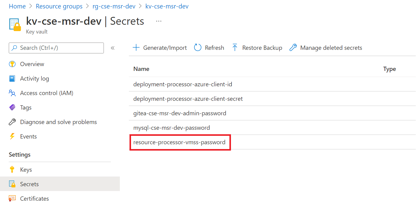Open Diagnose and solve problems wrench icon
The image size is (416, 207).
click(12, 122)
